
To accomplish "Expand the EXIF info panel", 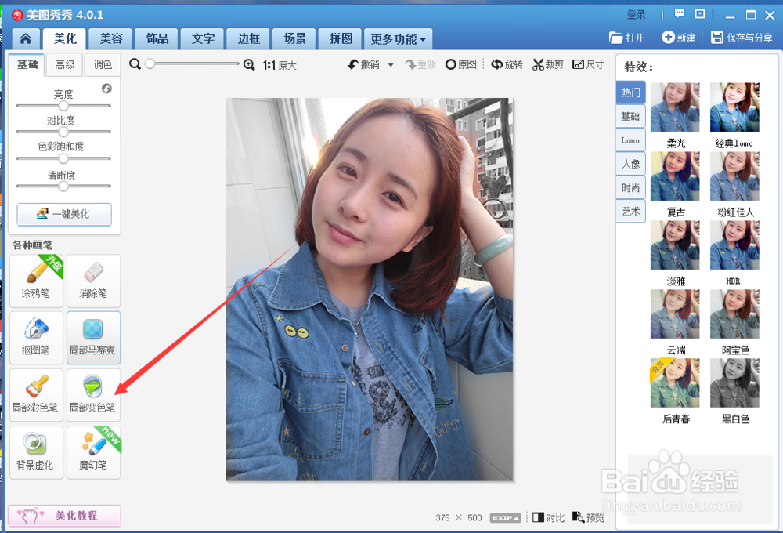I will tap(504, 517).
